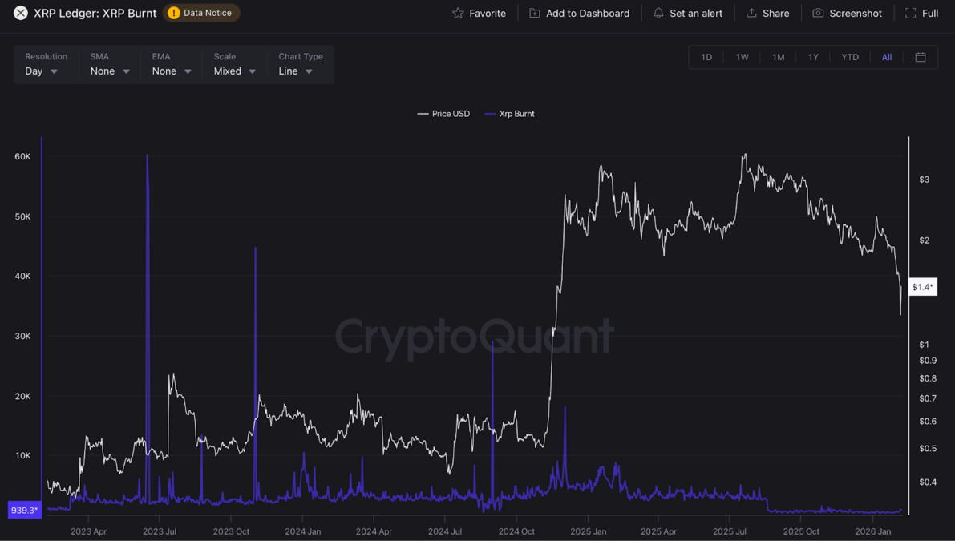The height and width of the screenshot is (541, 955).
Task: Open the Resolution dropdown
Action: tap(42, 71)
